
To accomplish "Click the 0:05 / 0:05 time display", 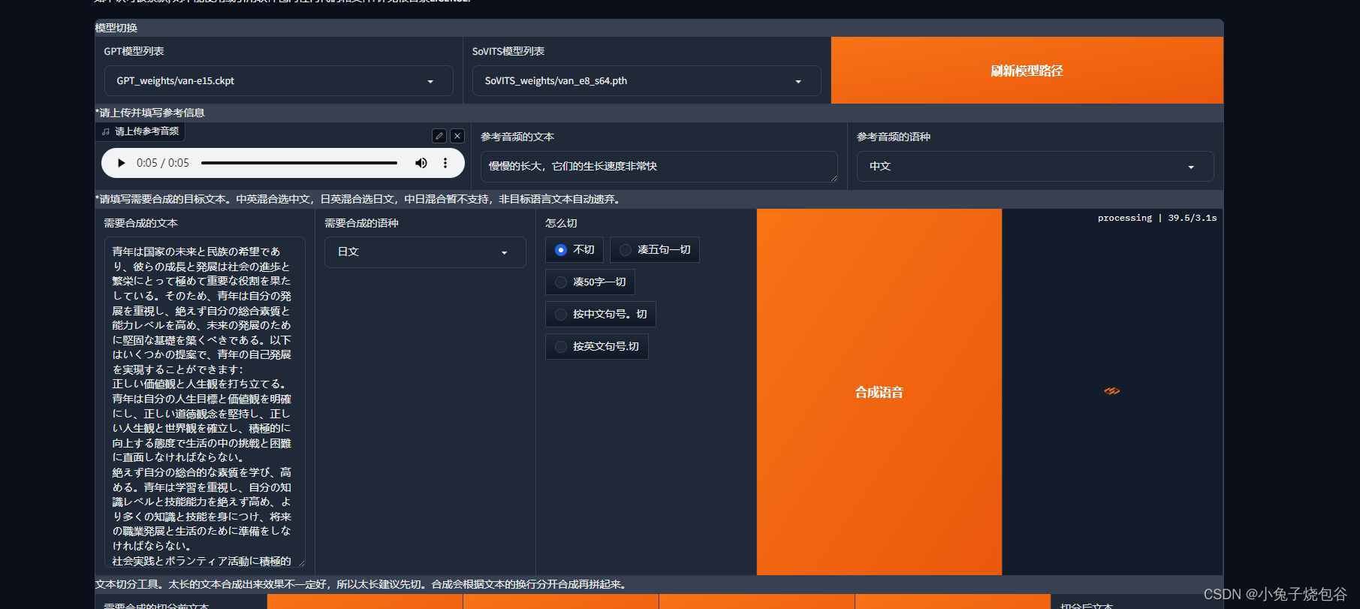I will [x=163, y=163].
